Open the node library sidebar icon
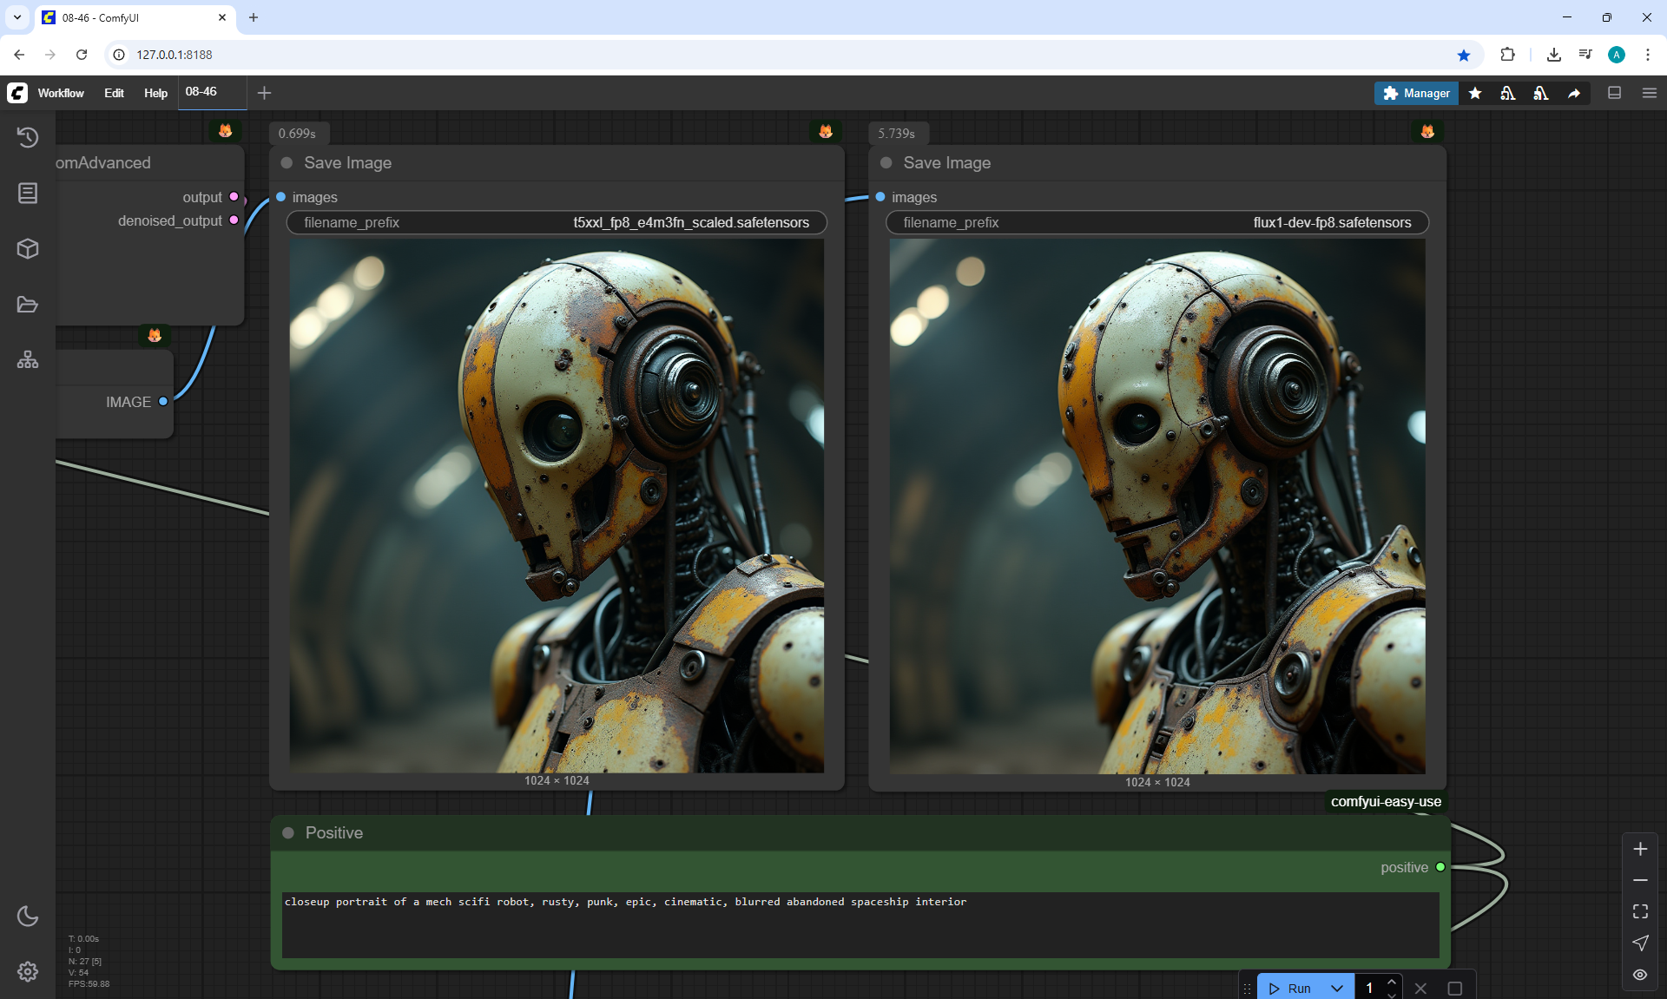This screenshot has height=999, width=1667. click(x=28, y=193)
